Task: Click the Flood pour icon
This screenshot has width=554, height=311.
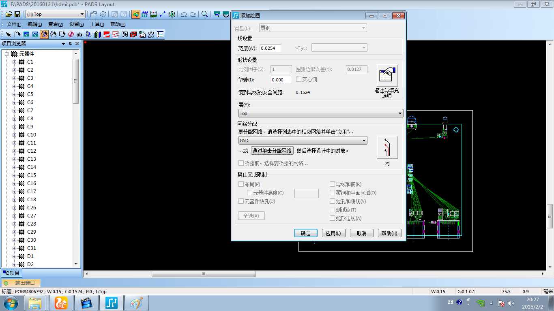Action: tap(89, 34)
